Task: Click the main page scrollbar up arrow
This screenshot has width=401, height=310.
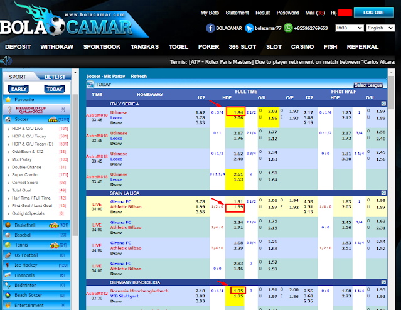Action: click(391, 73)
